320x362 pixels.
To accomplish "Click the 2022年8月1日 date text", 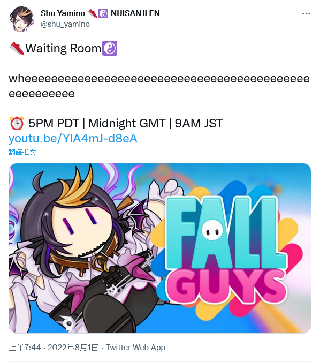I will [x=73, y=348].
